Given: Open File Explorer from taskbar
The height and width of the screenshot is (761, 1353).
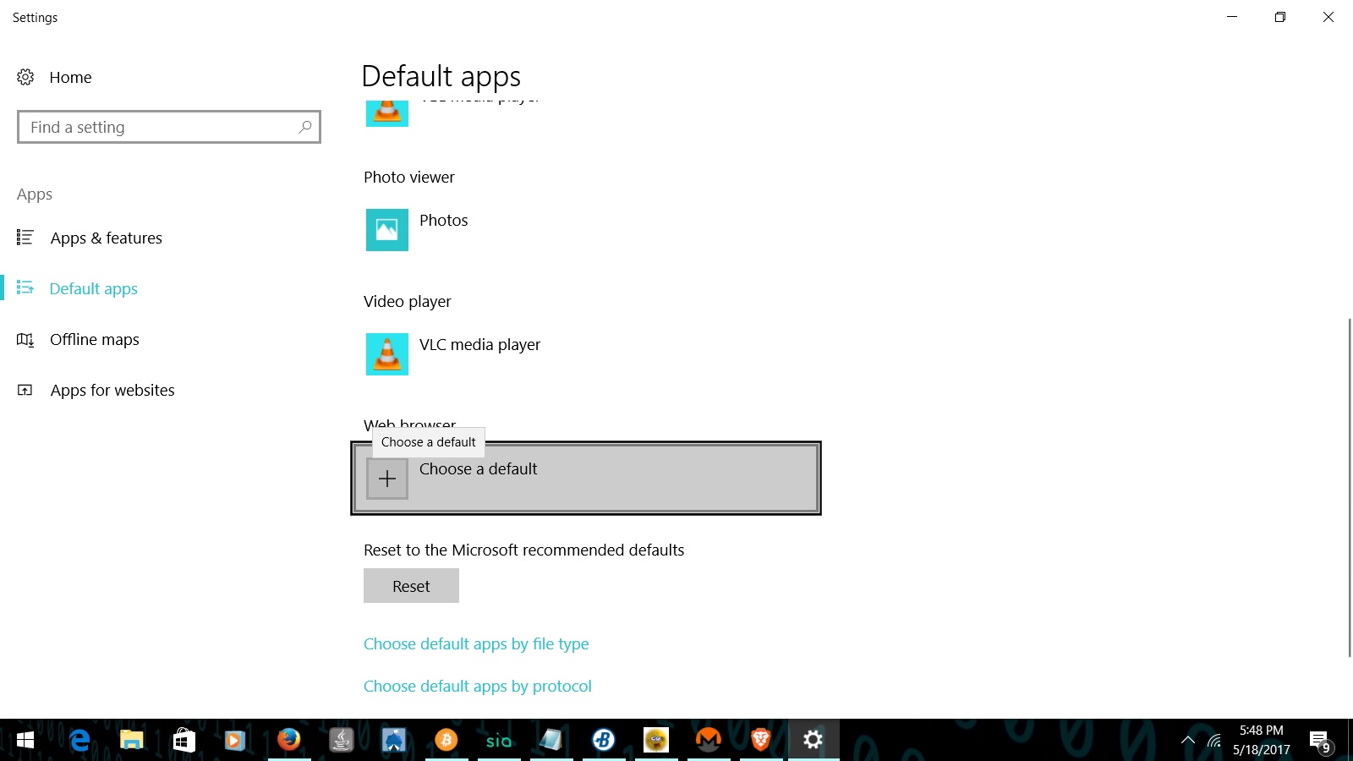Looking at the screenshot, I should tap(132, 740).
